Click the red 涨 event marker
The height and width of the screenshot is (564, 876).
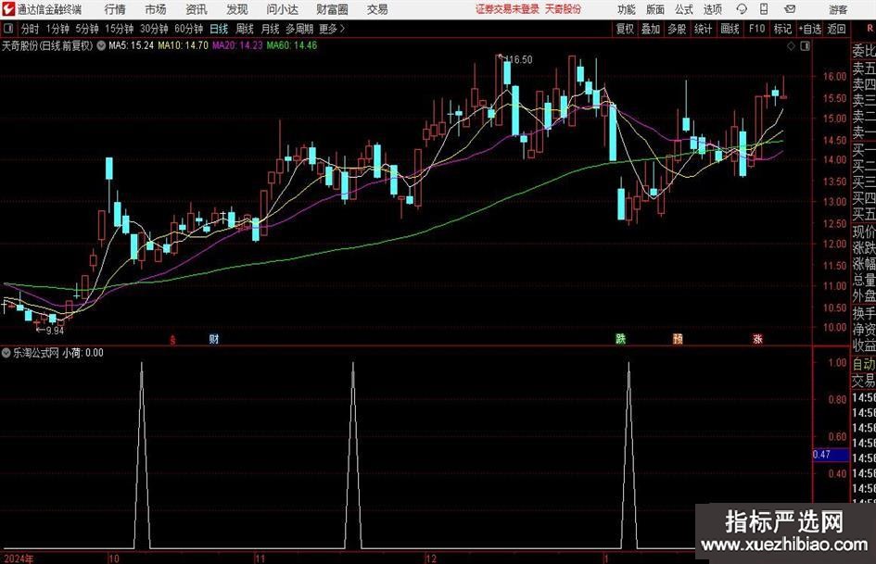(757, 339)
